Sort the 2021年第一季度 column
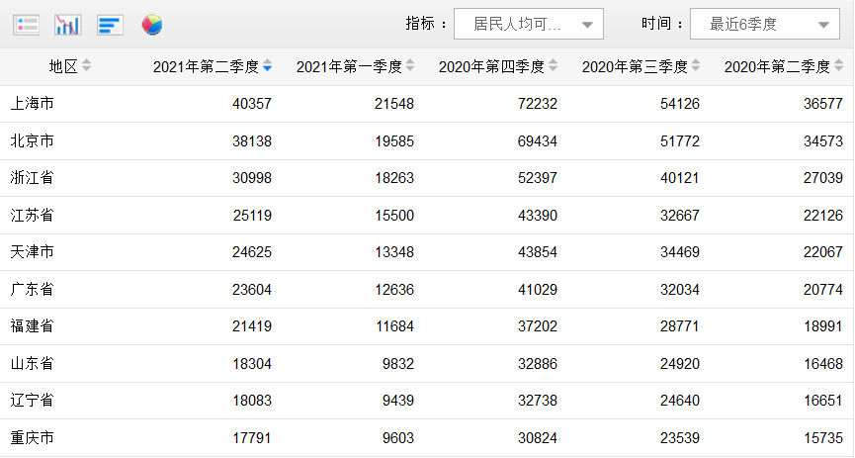Viewport: 855px width, 458px height. (410, 66)
